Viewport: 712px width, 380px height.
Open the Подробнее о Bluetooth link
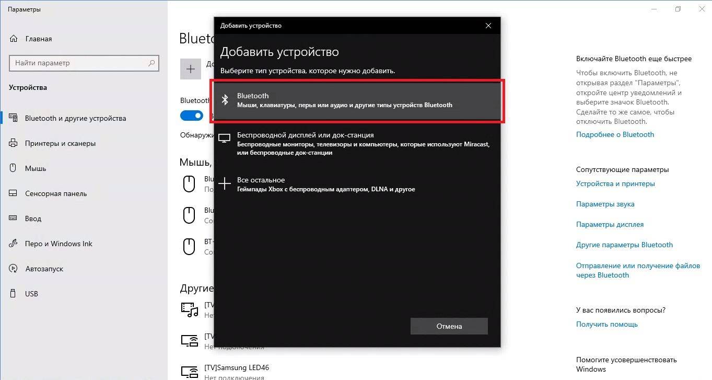click(x=615, y=134)
